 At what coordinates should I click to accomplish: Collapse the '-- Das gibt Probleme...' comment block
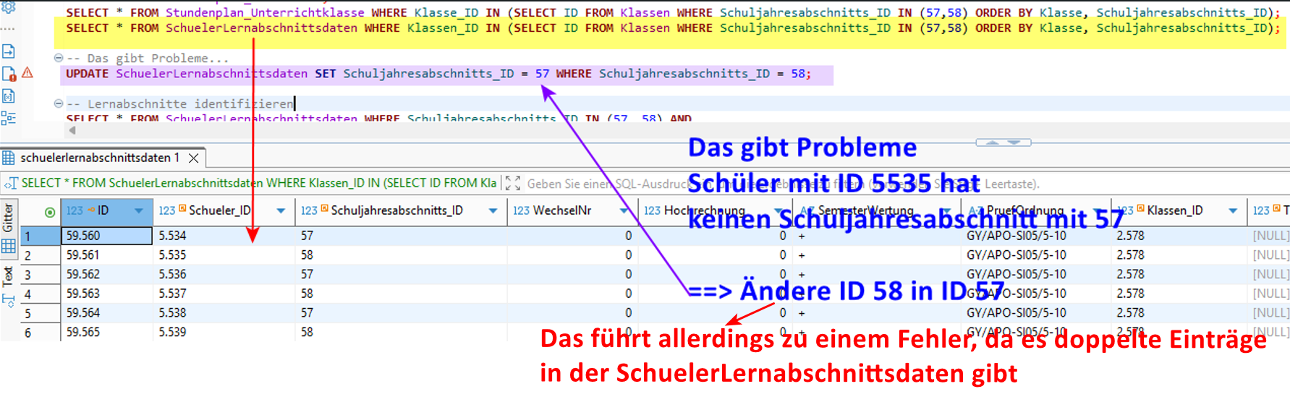[58, 58]
